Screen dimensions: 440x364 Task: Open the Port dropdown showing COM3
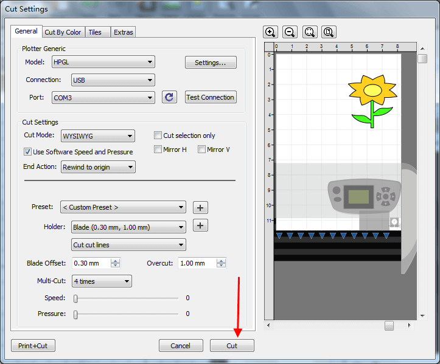click(x=103, y=98)
